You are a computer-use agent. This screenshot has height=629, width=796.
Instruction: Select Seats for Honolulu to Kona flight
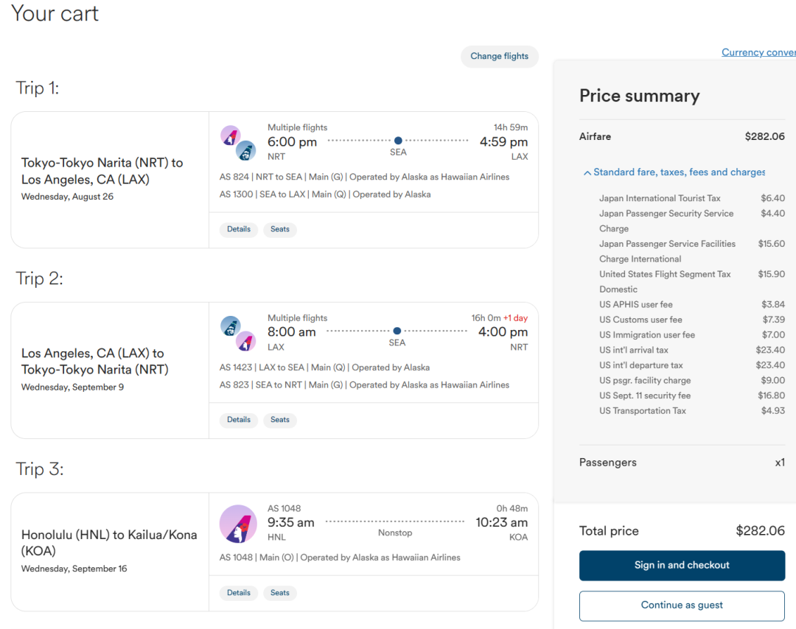click(280, 593)
